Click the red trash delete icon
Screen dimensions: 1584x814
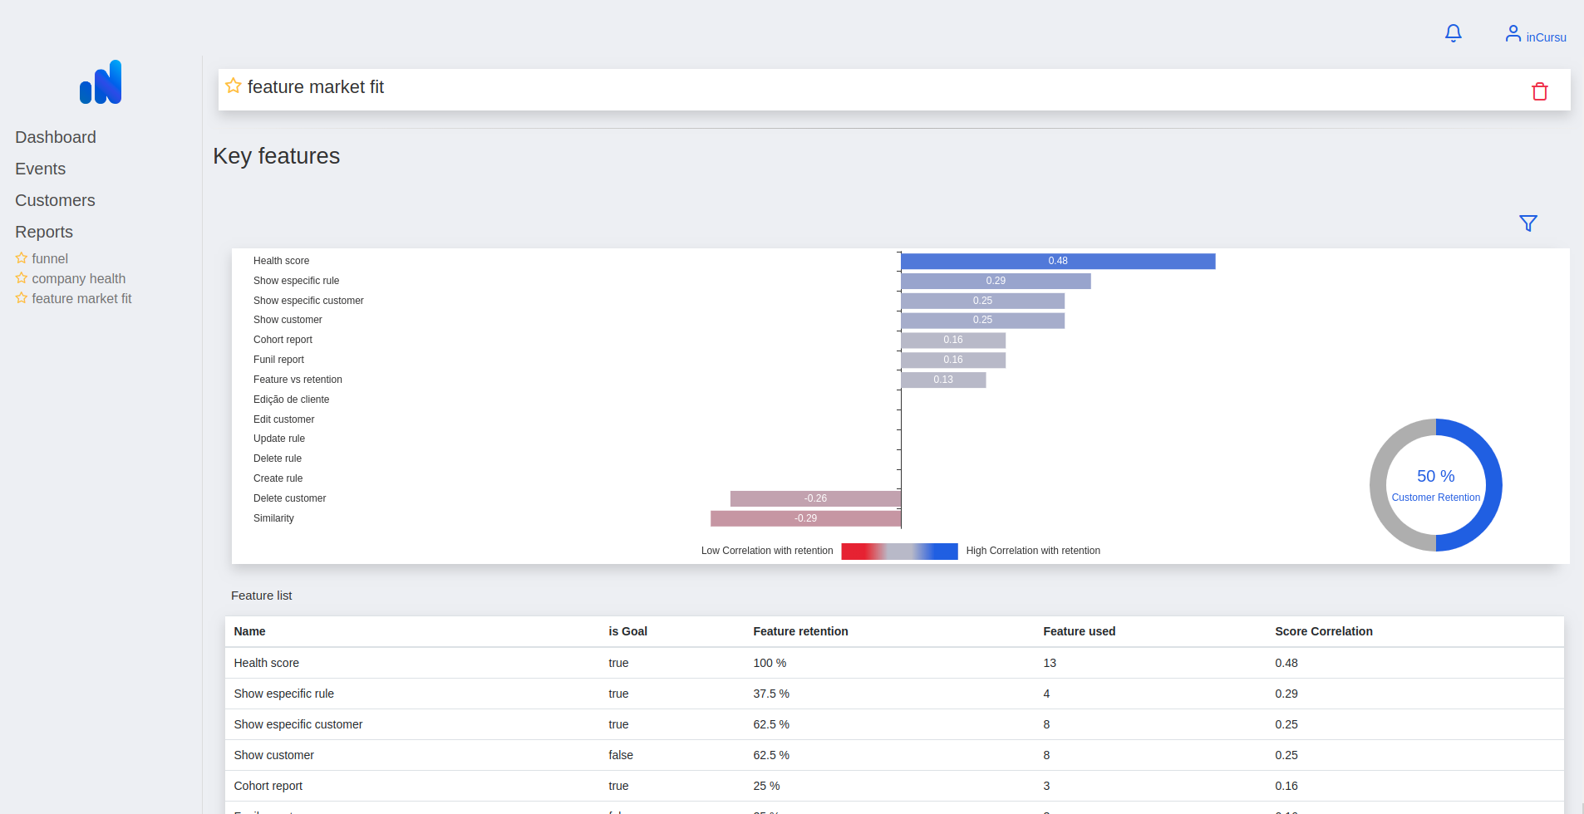(x=1539, y=91)
